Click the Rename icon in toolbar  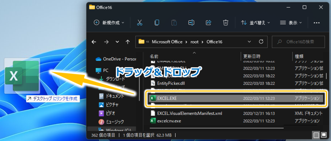click(x=191, y=23)
